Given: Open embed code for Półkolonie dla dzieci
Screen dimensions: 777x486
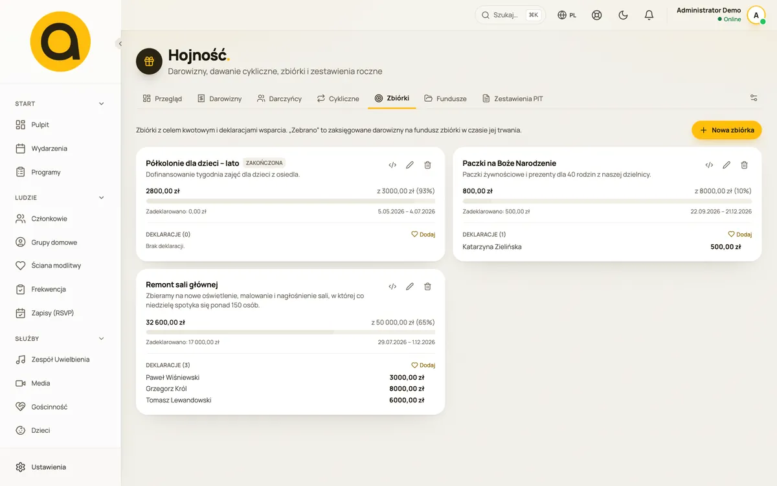Looking at the screenshot, I should click(x=392, y=165).
